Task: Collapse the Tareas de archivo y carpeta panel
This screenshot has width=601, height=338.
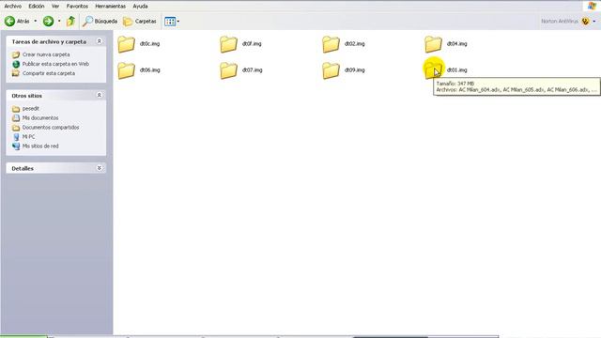Action: click(x=99, y=41)
